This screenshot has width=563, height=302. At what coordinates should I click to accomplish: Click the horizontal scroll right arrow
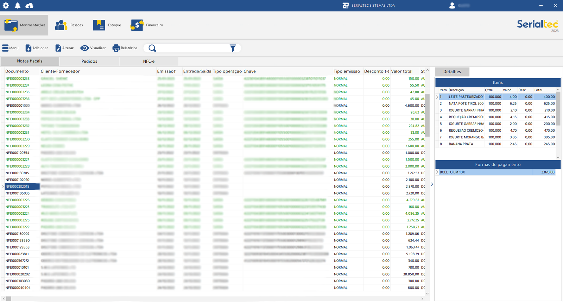tap(423, 299)
